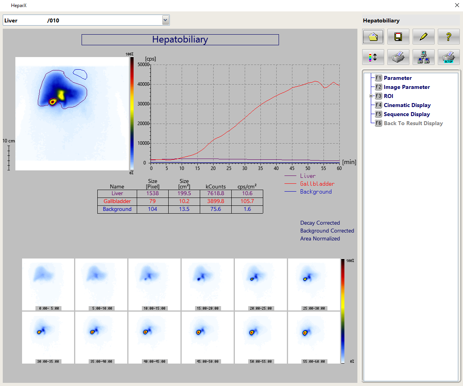This screenshot has height=386, width=463.
Task: Click the open folder icon button
Action: point(373,37)
